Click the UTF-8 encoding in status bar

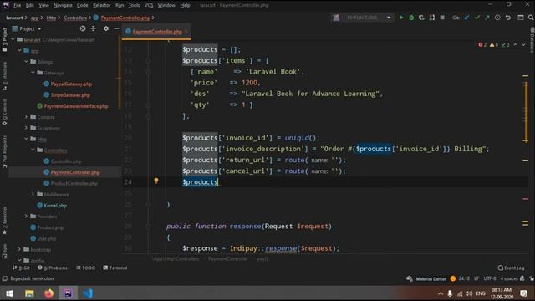(490, 278)
